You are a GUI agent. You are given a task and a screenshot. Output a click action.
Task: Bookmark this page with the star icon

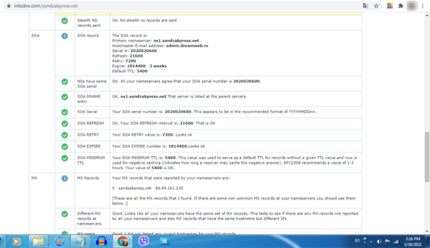[x=376, y=6]
